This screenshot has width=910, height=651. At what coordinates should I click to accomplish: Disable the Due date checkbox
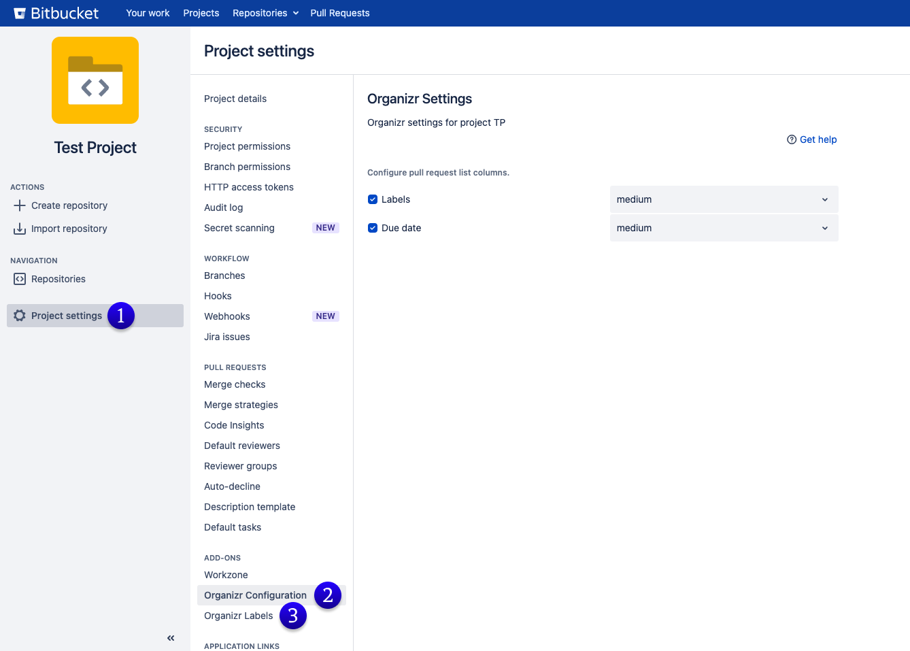pyautogui.click(x=373, y=228)
